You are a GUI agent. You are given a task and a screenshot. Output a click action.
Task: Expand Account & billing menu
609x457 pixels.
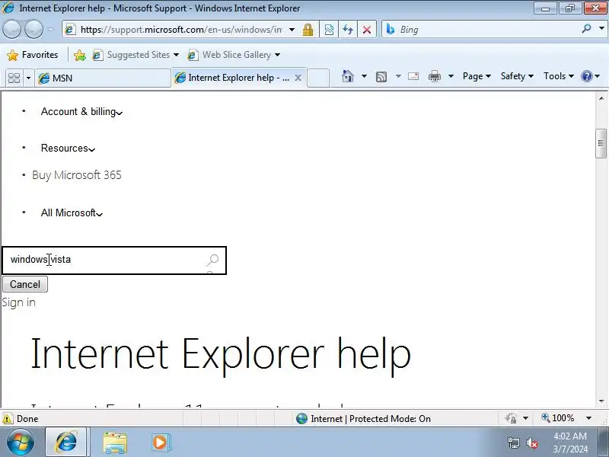point(81,112)
